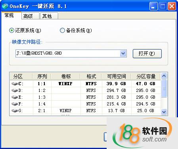Sort by the 分区容量 column header
The width and height of the screenshot is (178, 149).
(146, 76)
